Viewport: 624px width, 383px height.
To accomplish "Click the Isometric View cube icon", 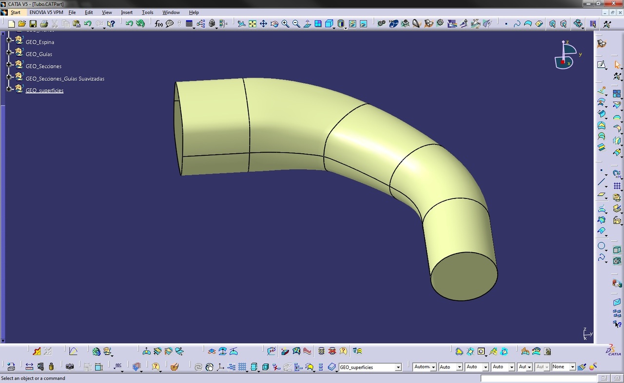I will coord(329,23).
